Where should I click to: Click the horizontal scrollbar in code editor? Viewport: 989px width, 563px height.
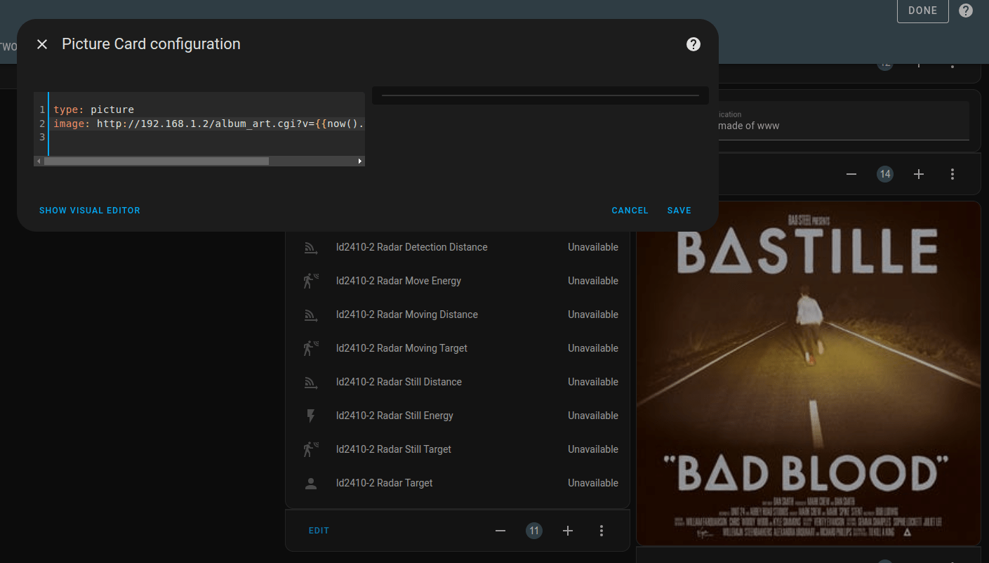(x=156, y=161)
